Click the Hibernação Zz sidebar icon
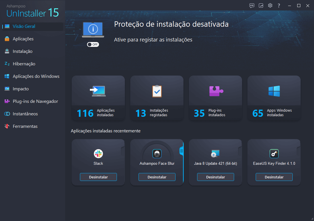 click(x=7, y=64)
